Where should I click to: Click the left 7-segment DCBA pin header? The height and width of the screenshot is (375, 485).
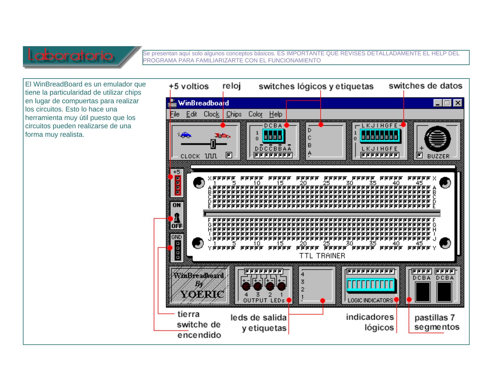point(422,271)
